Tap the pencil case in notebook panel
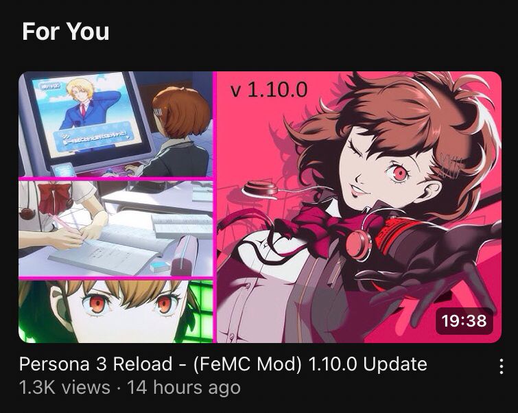Viewport: 518px width, 413px height. tap(183, 256)
